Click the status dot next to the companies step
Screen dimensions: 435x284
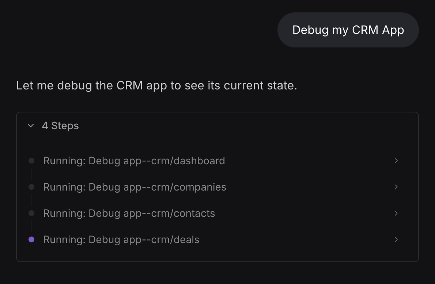click(x=31, y=187)
